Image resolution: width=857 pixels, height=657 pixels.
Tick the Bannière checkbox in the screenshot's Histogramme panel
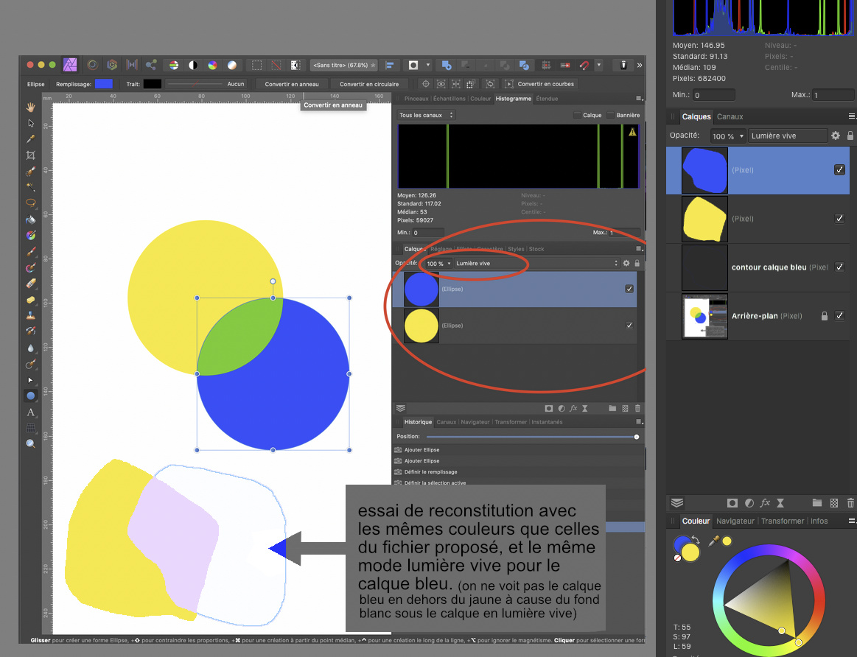coord(610,115)
